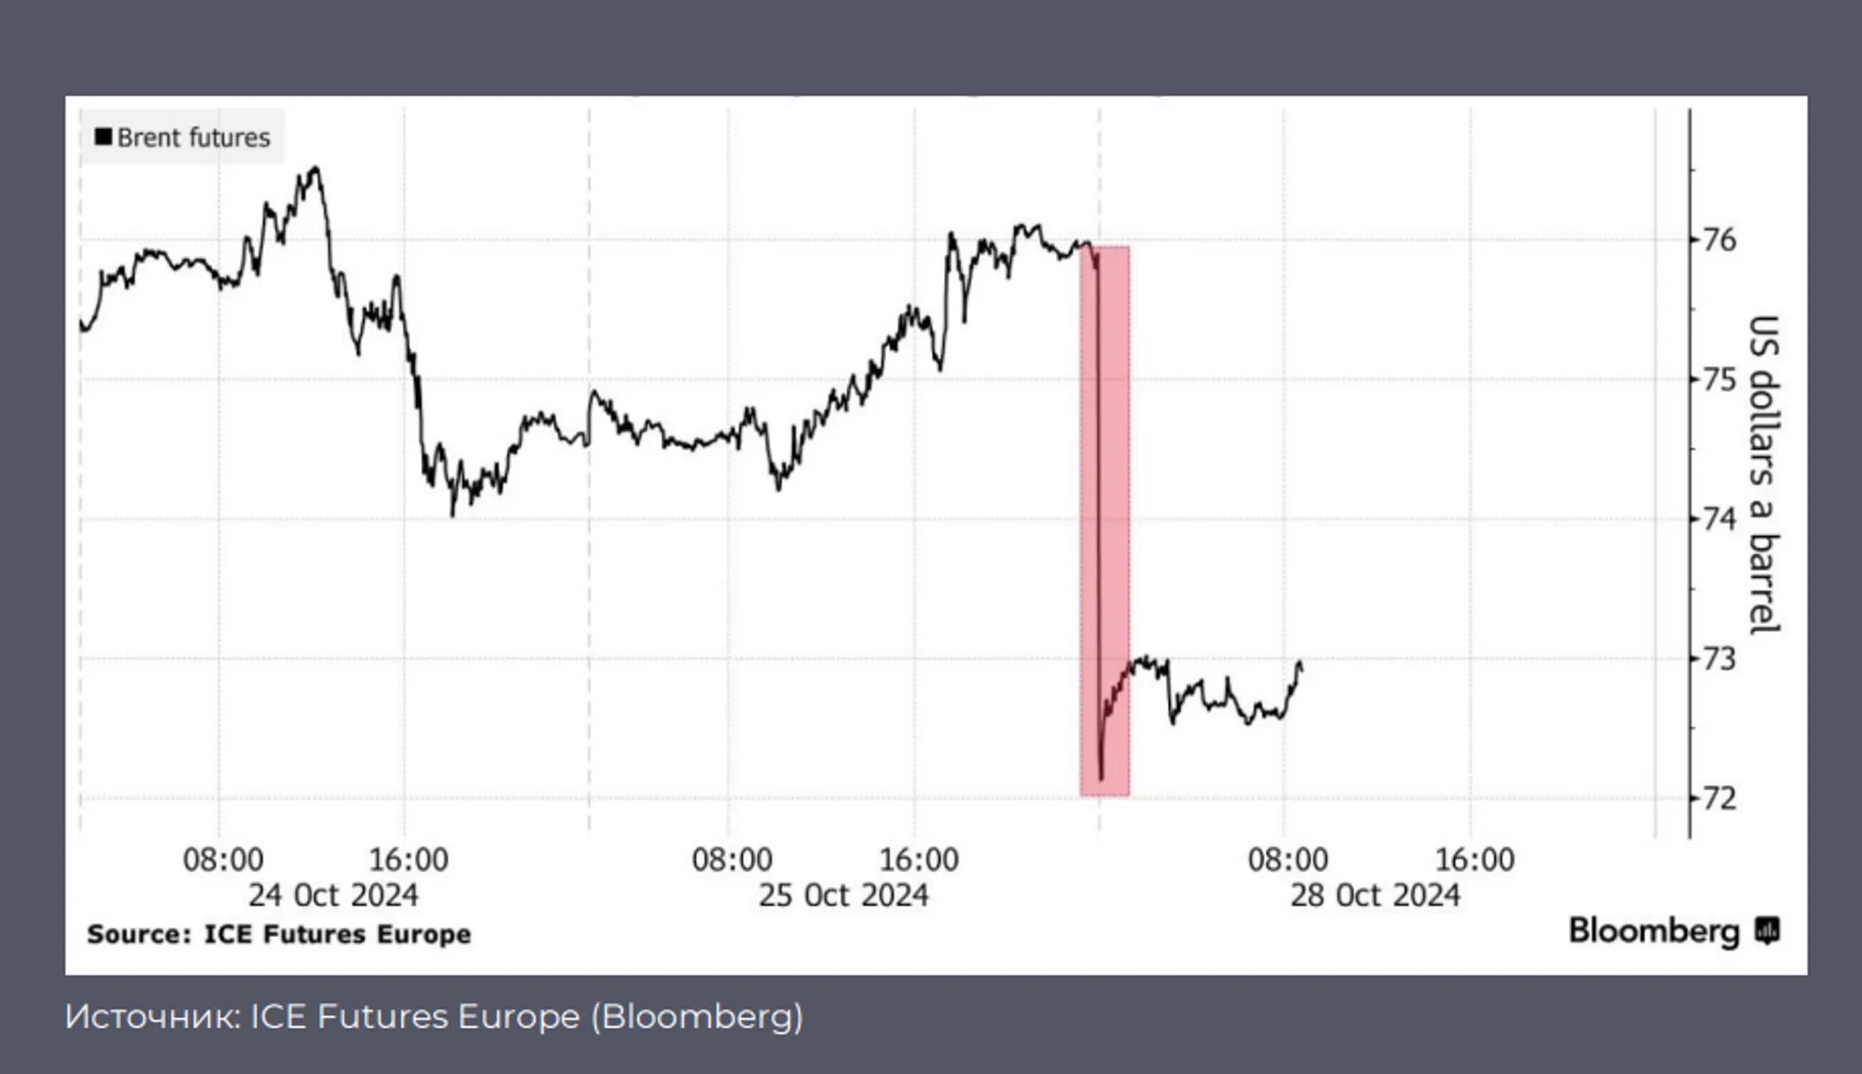Click the Источник: ICE Futures Europe caption
The image size is (1862, 1074).
(434, 1016)
